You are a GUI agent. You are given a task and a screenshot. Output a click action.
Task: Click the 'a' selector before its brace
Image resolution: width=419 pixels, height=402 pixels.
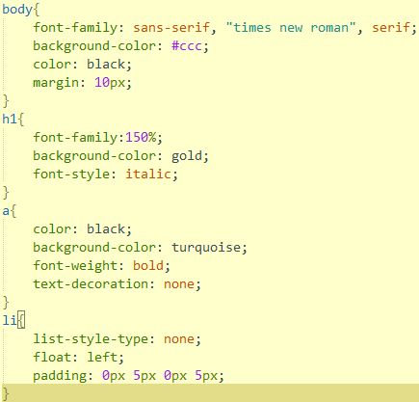tap(6, 211)
